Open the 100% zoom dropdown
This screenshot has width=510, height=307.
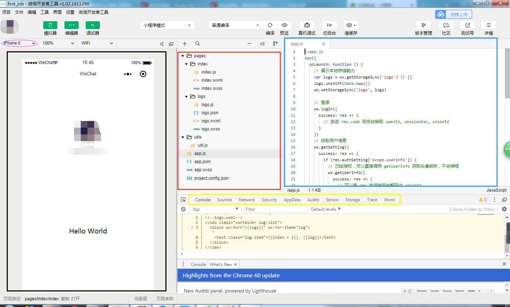[x=58, y=43]
